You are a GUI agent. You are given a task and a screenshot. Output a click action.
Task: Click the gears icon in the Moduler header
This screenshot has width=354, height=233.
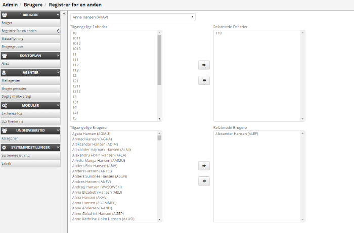pyautogui.click(x=5, y=106)
